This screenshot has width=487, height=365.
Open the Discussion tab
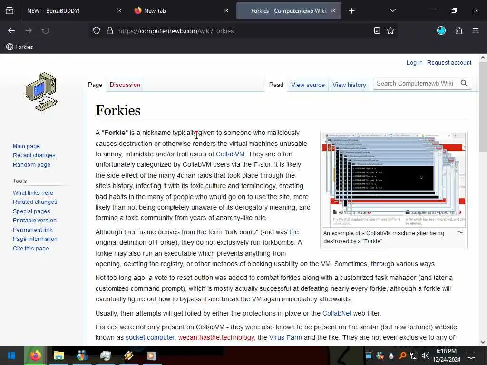[x=125, y=85]
